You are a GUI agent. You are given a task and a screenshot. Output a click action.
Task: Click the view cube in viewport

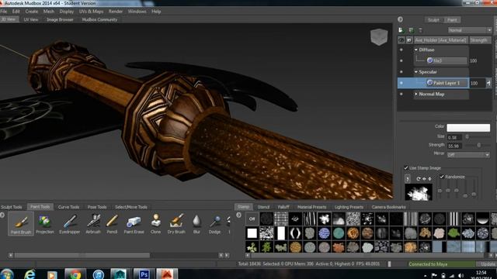pos(379,36)
